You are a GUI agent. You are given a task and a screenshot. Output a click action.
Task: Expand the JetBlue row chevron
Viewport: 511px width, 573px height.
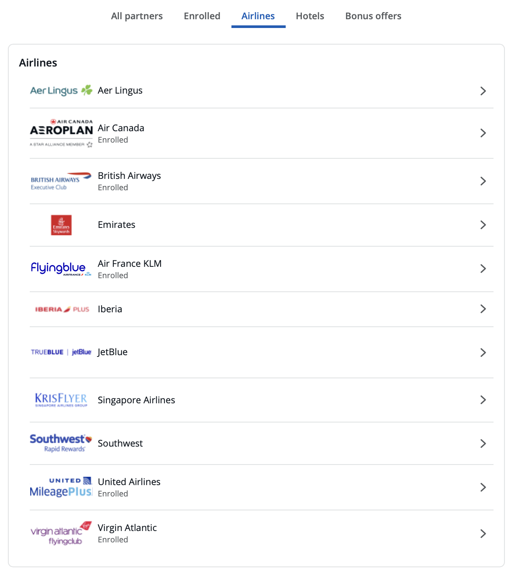(483, 353)
